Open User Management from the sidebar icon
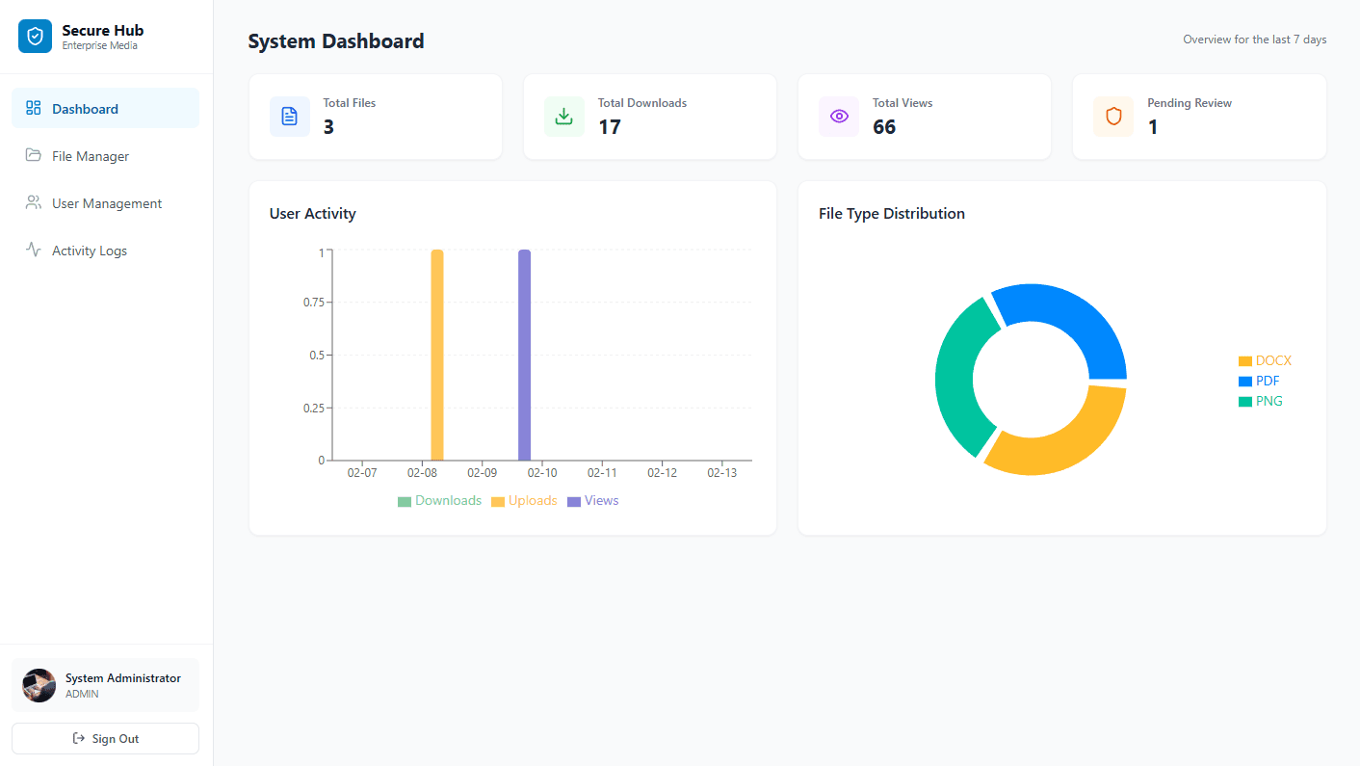 click(33, 202)
